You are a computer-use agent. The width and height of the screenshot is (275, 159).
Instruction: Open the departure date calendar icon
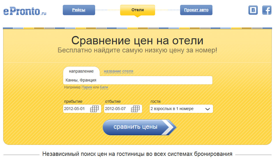tap(135, 109)
